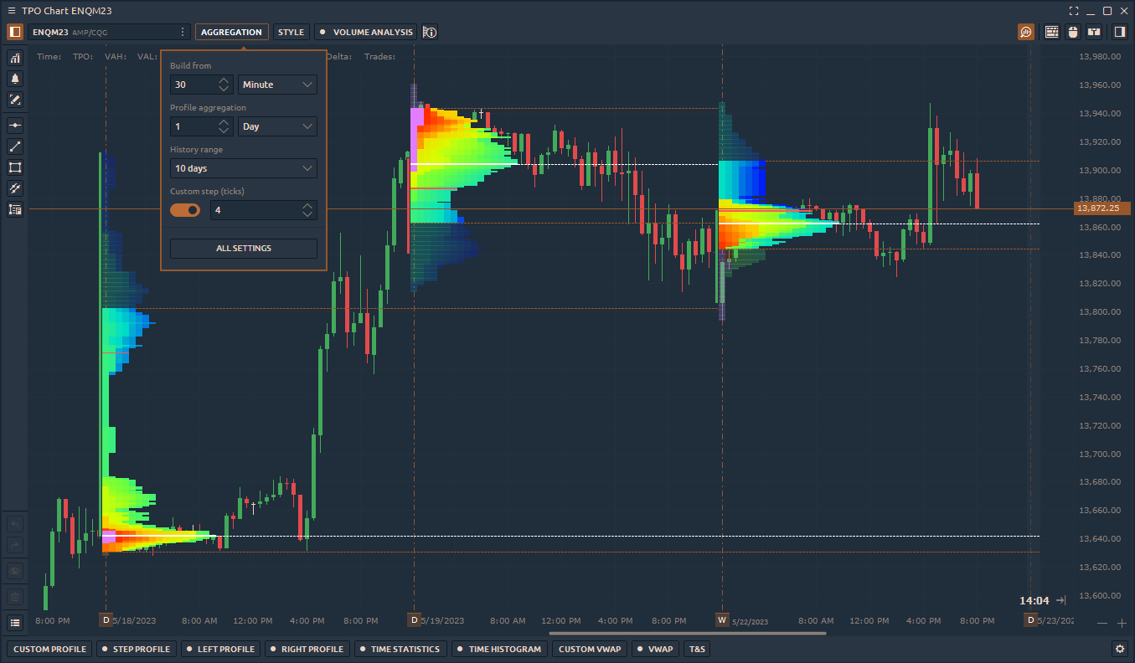This screenshot has width=1135, height=663.
Task: Click the alert bell icon
Action: click(15, 79)
